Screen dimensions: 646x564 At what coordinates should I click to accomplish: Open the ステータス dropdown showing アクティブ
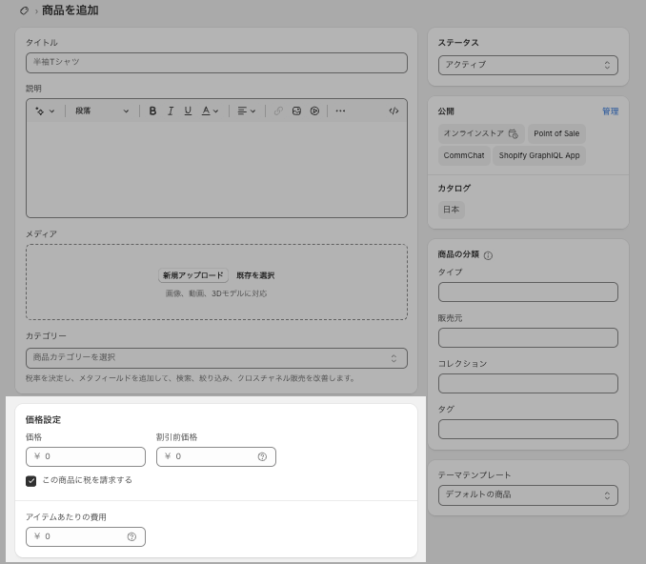(527, 65)
